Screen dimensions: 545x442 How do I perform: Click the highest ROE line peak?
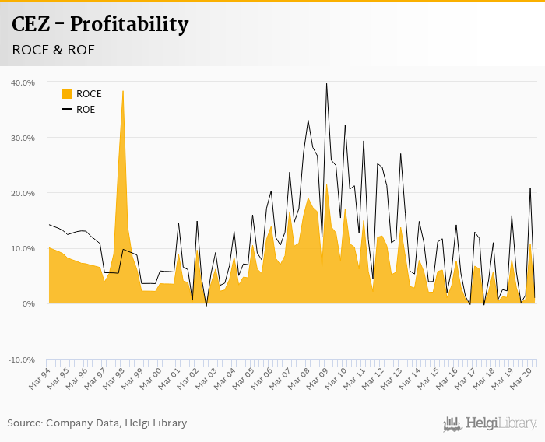pos(326,84)
